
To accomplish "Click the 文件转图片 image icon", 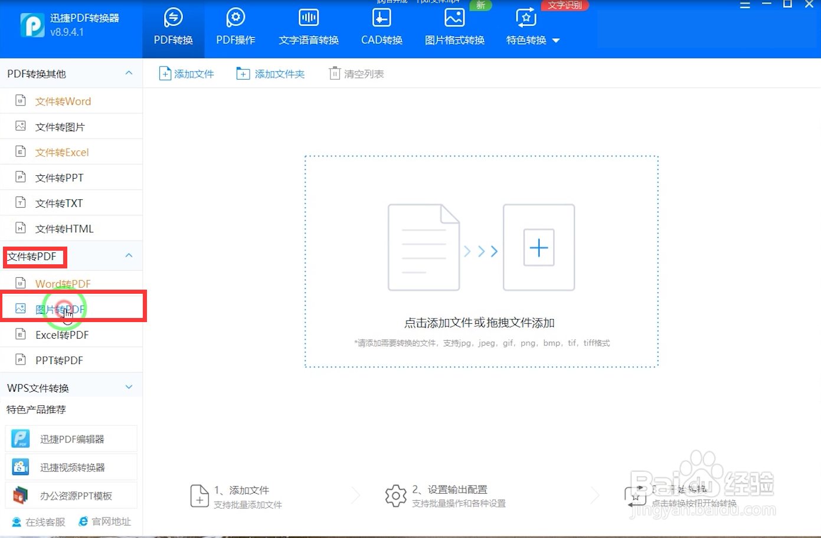I will tap(21, 126).
